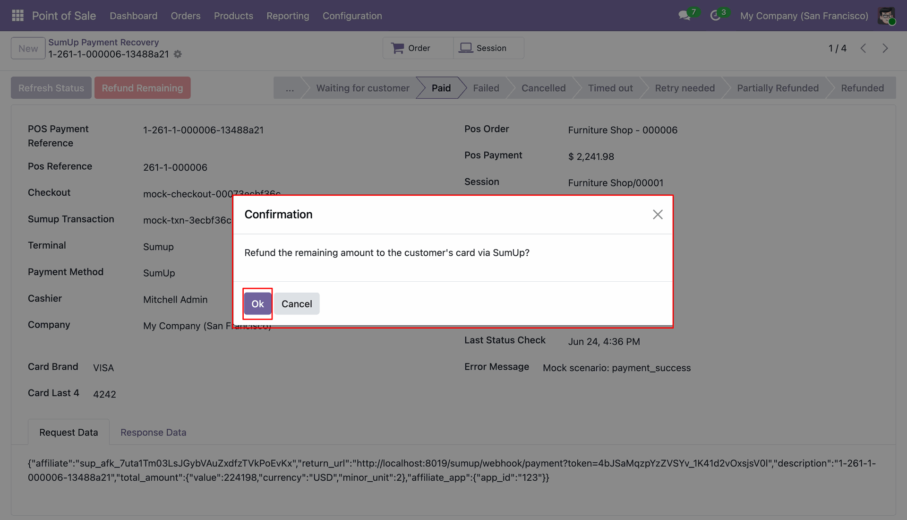Open the Reporting menu
Image resolution: width=907 pixels, height=520 pixels.
click(x=288, y=16)
